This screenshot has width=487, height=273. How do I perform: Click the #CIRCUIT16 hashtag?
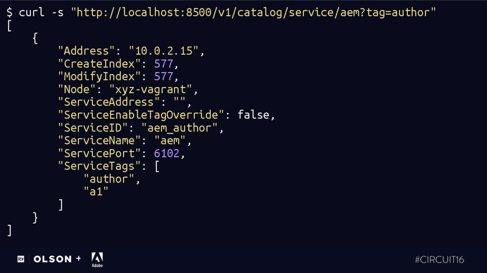(439, 259)
